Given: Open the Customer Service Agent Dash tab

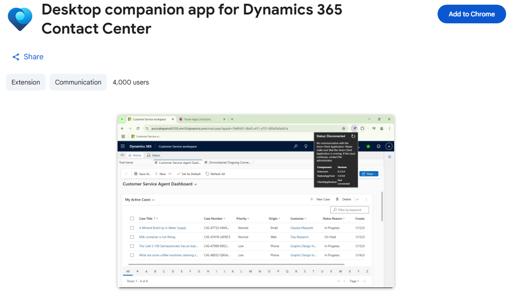Looking at the screenshot, I should pyautogui.click(x=178, y=163).
